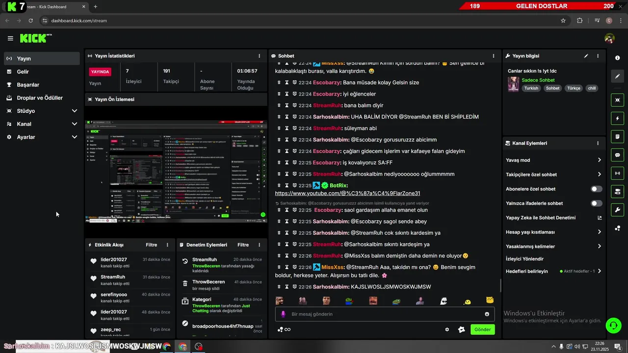Go to Droplar ve Ödüller in sidebar
The width and height of the screenshot is (628, 353).
[42, 98]
